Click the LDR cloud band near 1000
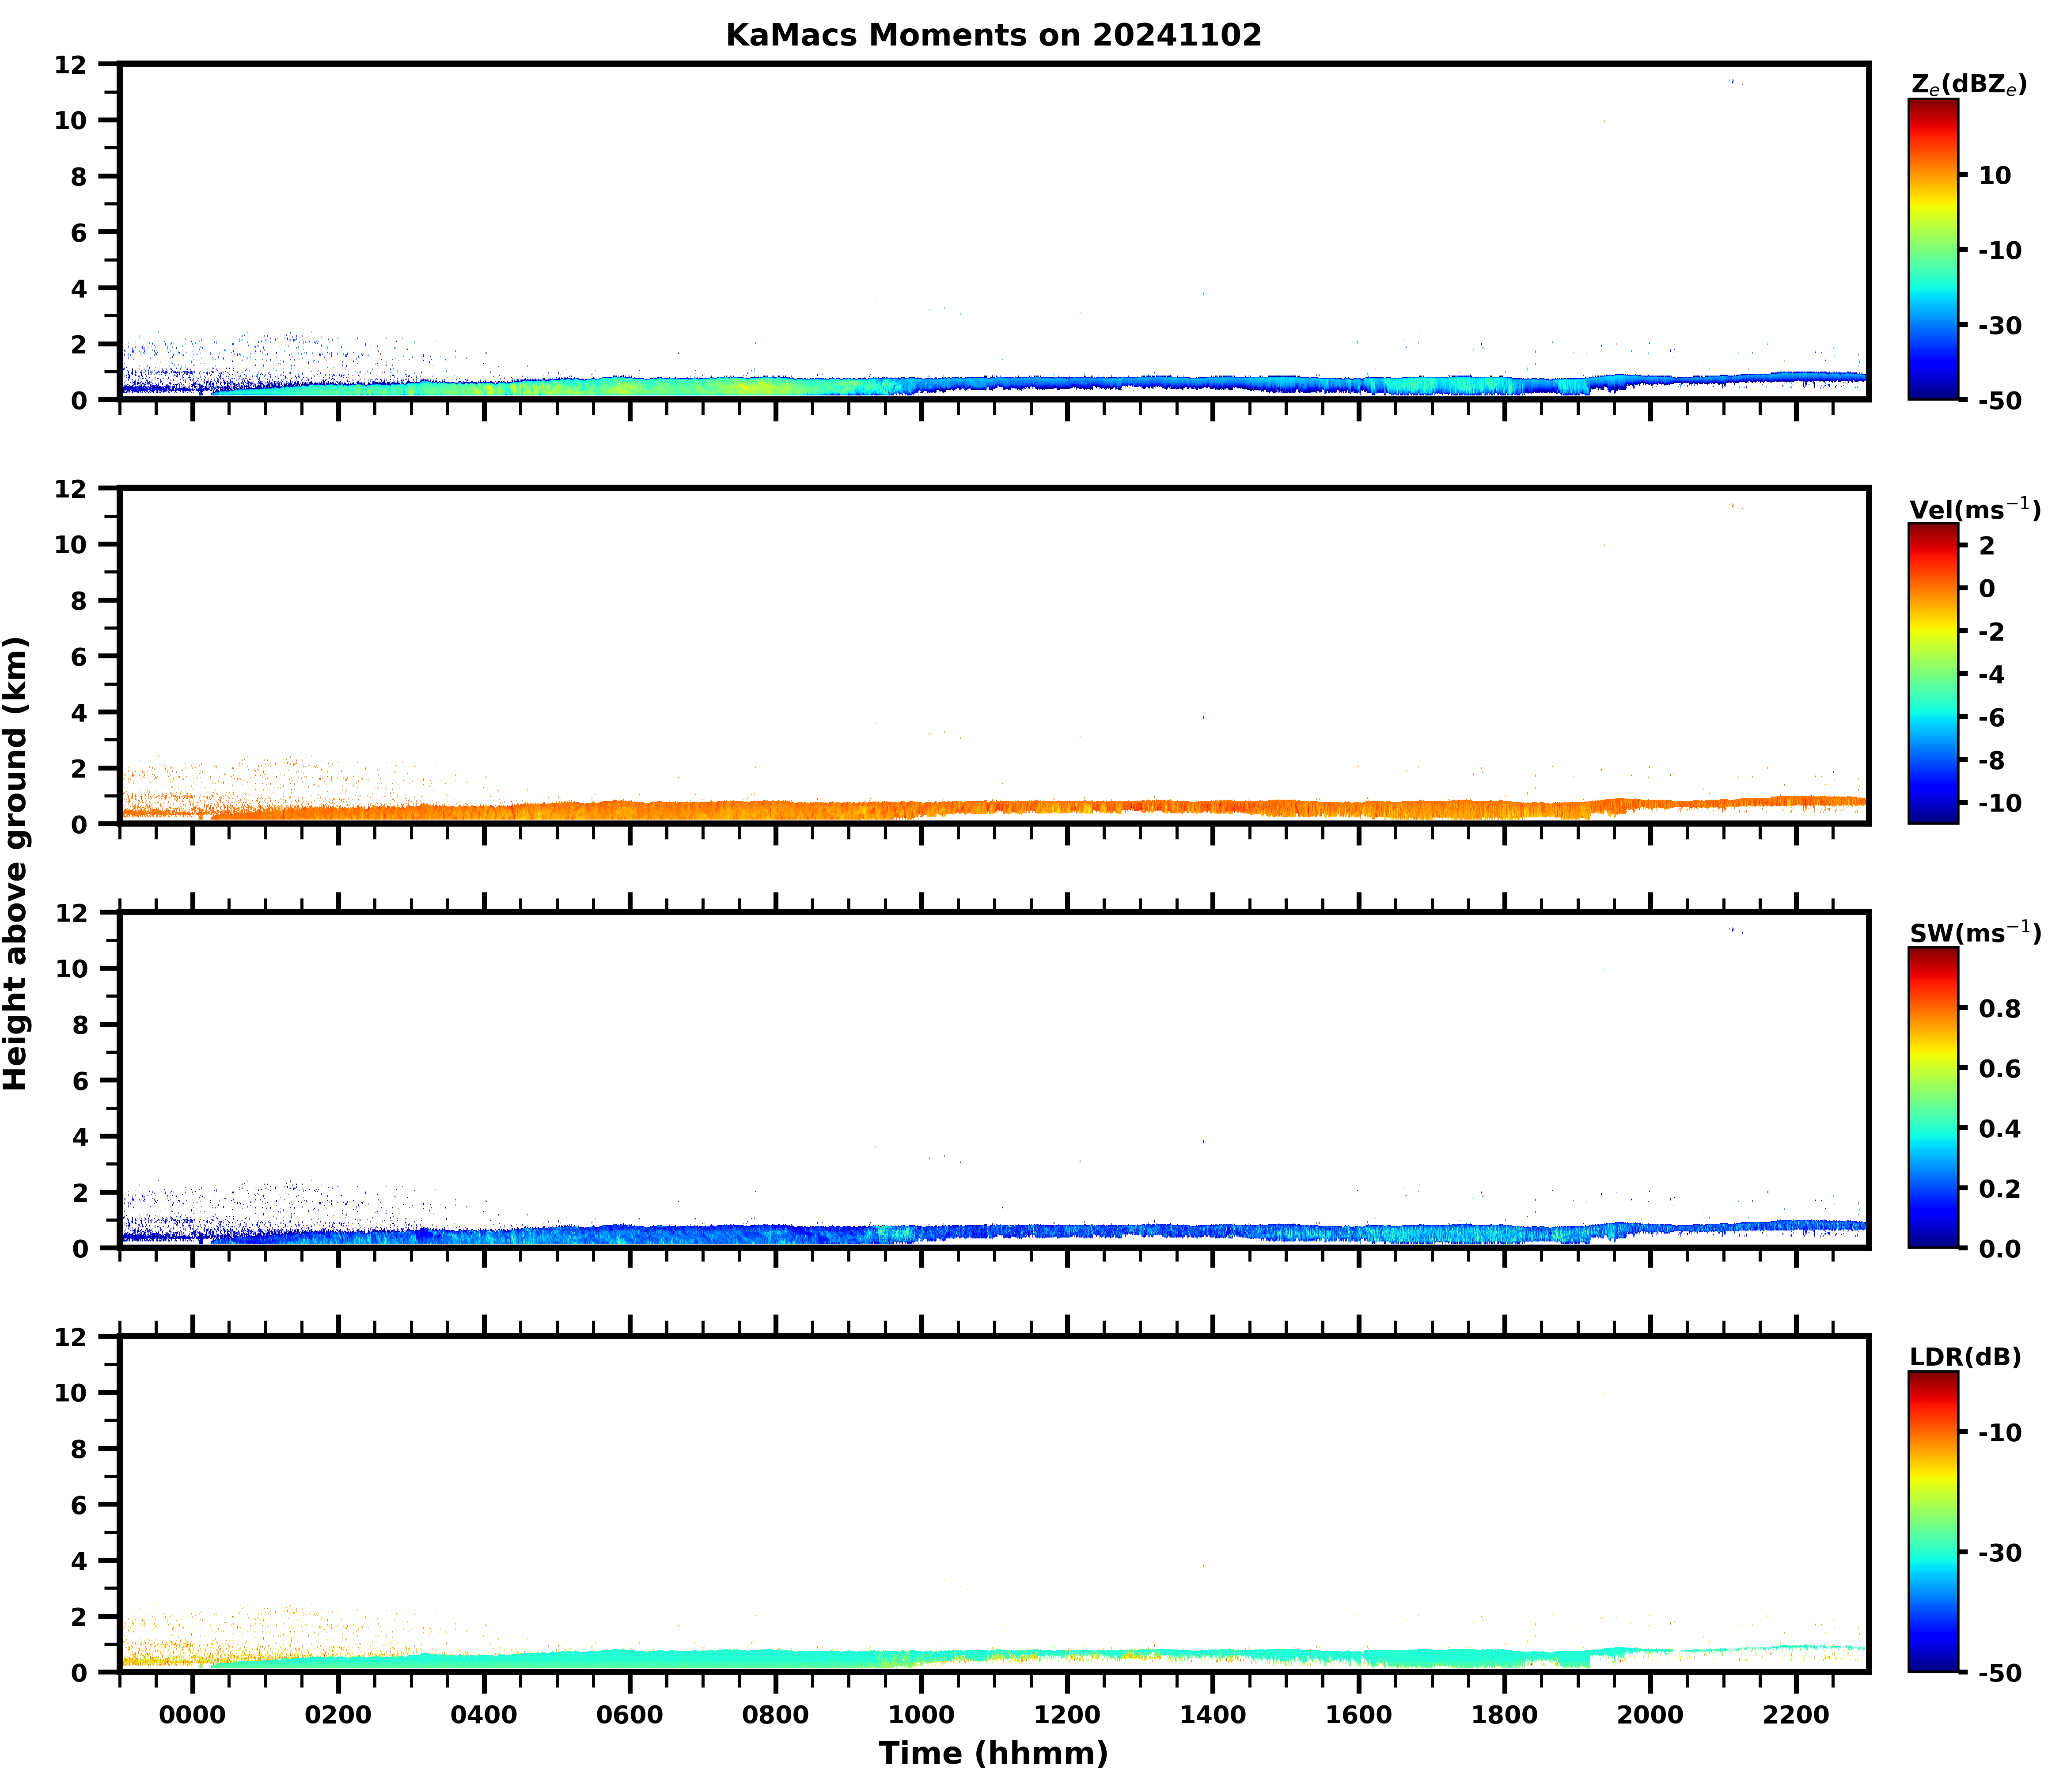This screenshot has width=2063, height=1792. pos(921,1657)
